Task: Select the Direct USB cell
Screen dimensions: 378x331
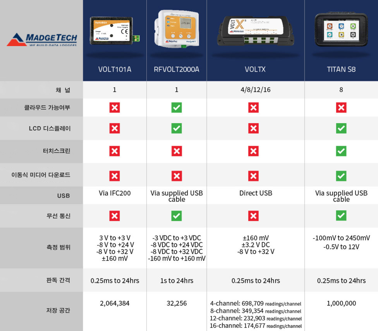Action: [256, 193]
